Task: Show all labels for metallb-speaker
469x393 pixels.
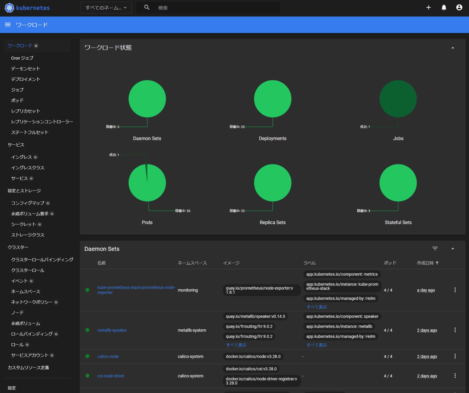Action: [x=317, y=345]
